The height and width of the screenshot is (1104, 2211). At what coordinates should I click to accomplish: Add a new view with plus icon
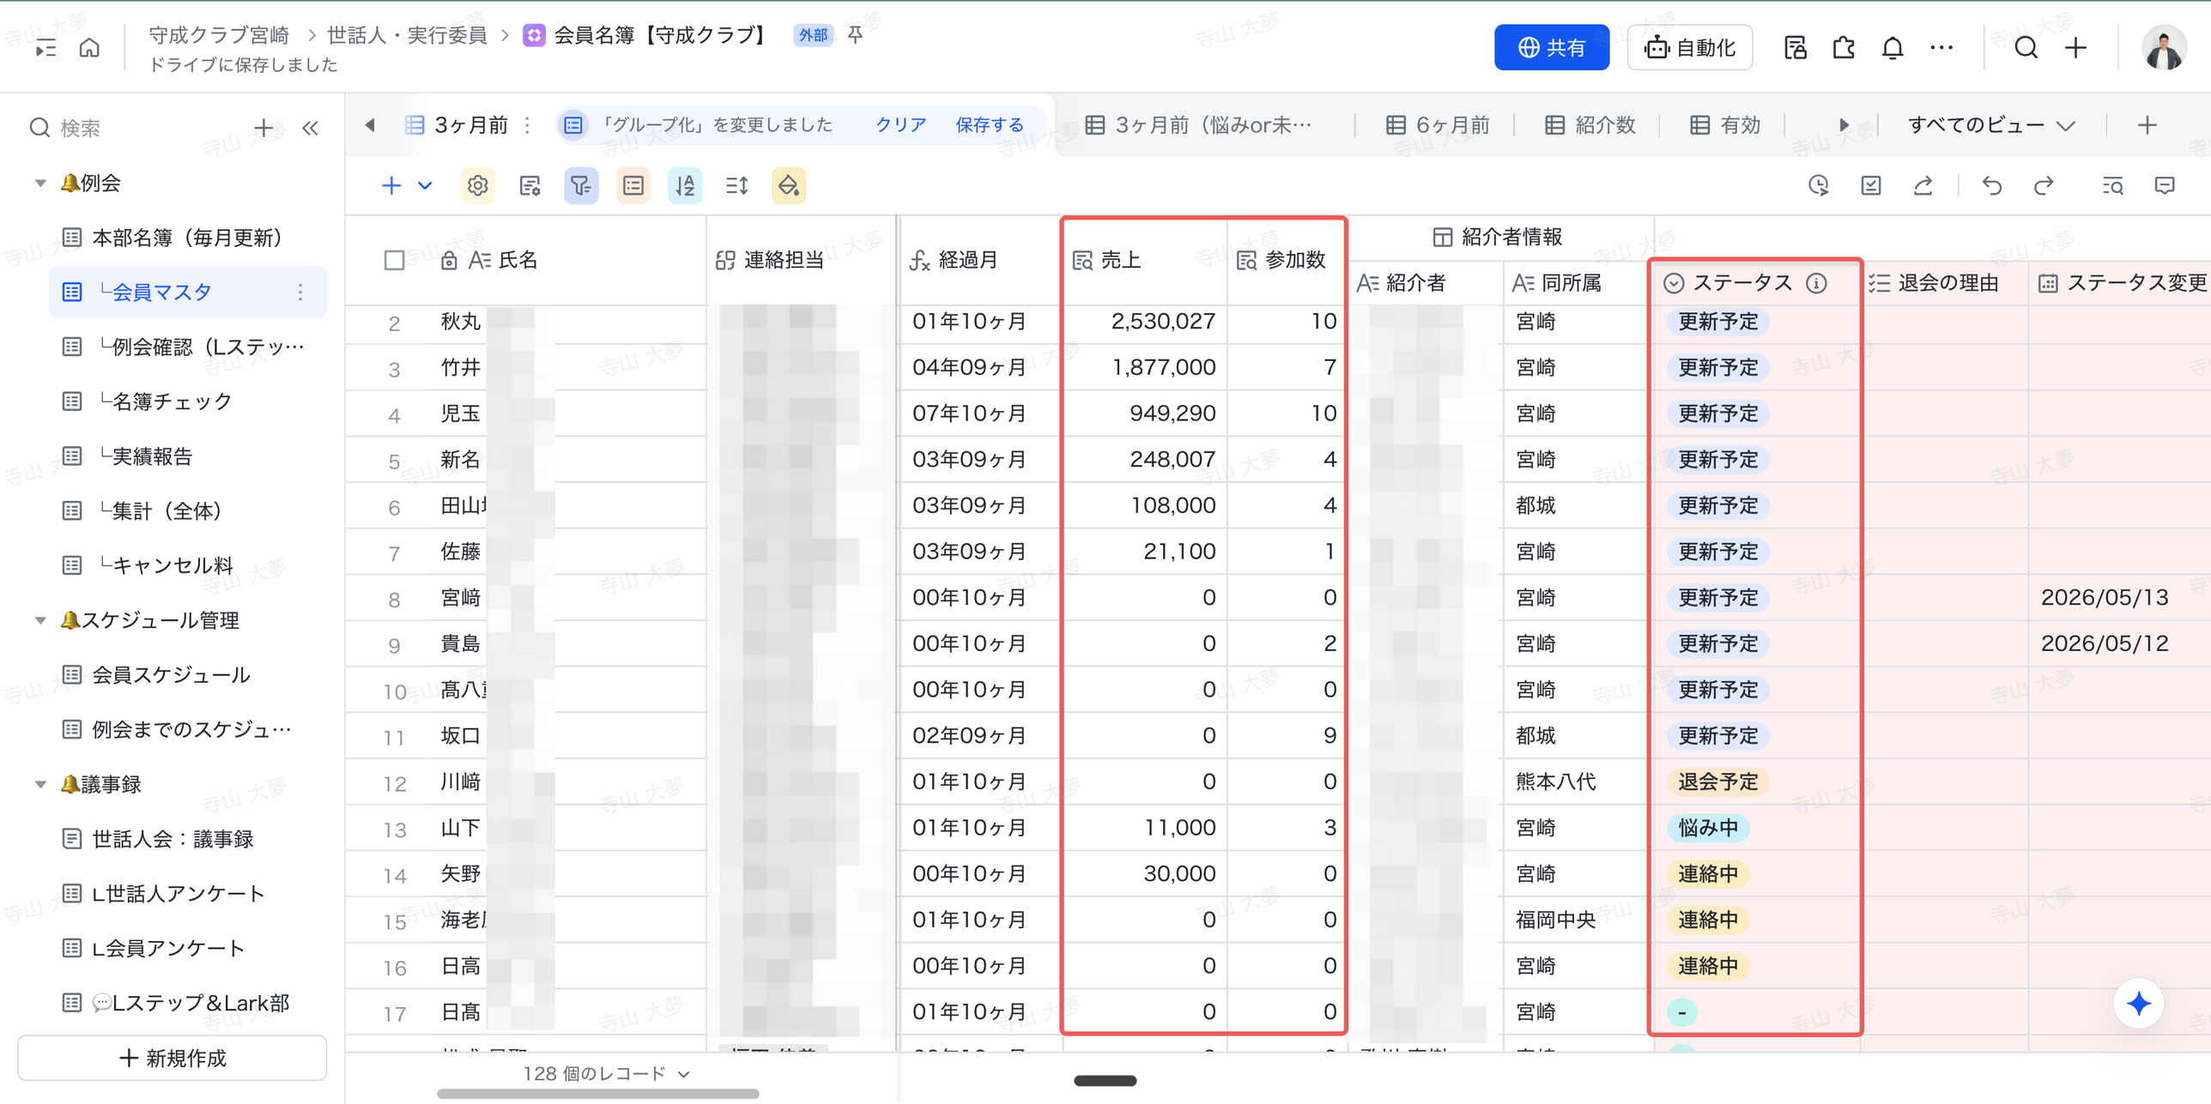(2147, 125)
